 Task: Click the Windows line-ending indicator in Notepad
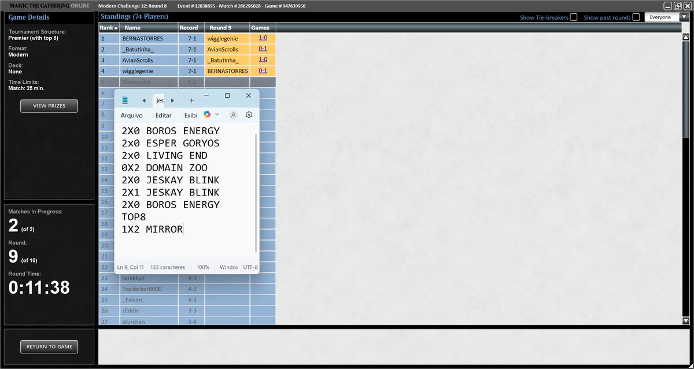(x=229, y=267)
